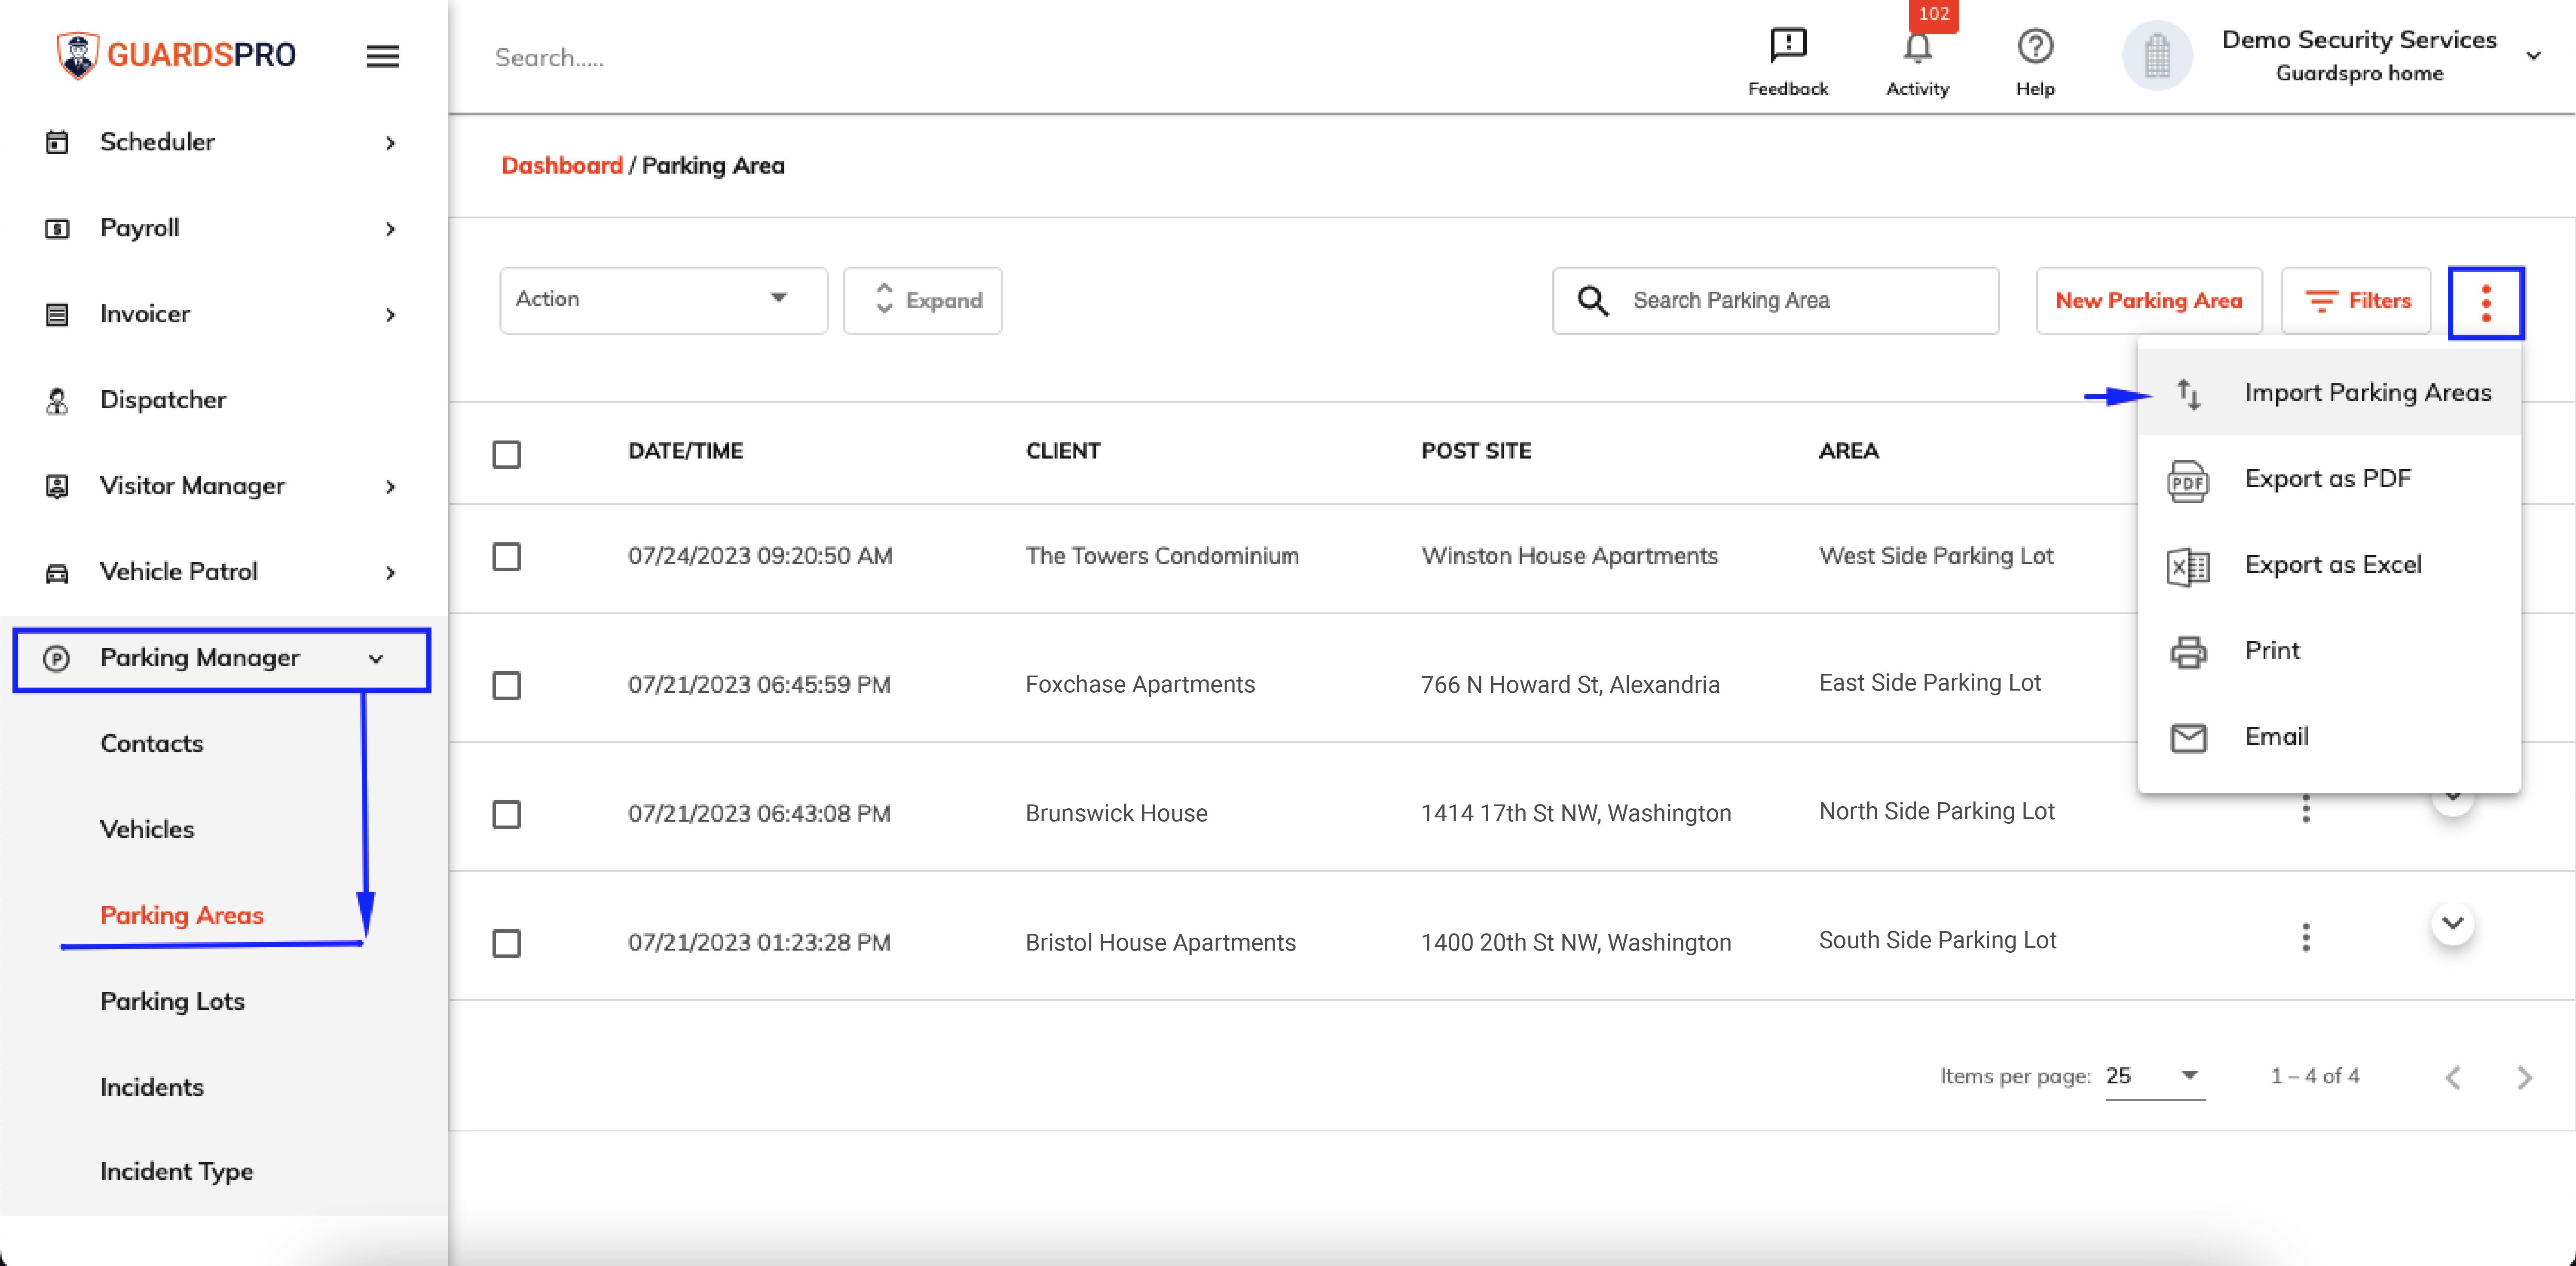Open the Action dropdown
This screenshot has height=1266, width=2576.
coord(663,300)
